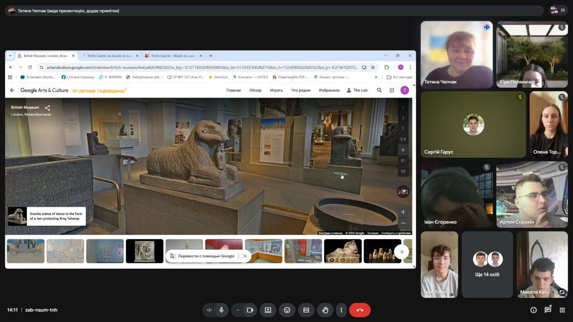Image resolution: width=573 pixels, height=322 pixels.
Task: Go back in the browser
Action: coord(10,67)
